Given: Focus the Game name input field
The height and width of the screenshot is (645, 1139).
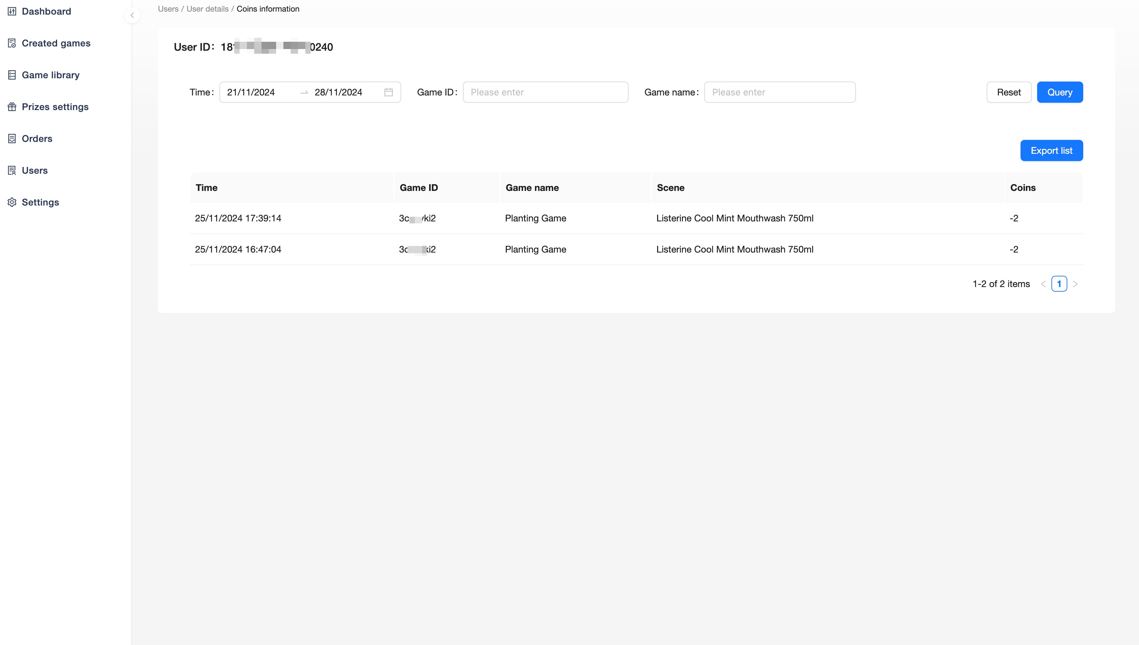Looking at the screenshot, I should 780,92.
